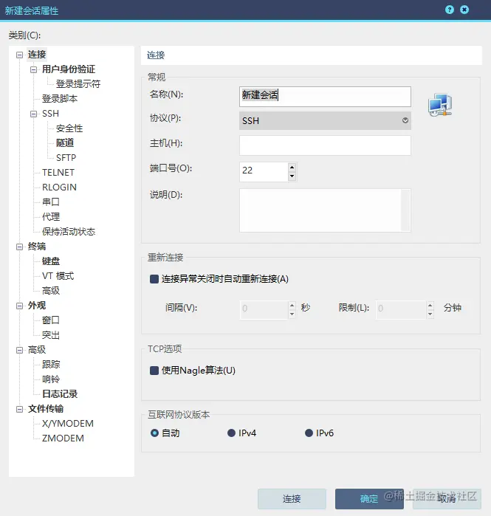Increase the 端口号 value with up arrow
The width and height of the screenshot is (491, 516).
[x=292, y=167]
